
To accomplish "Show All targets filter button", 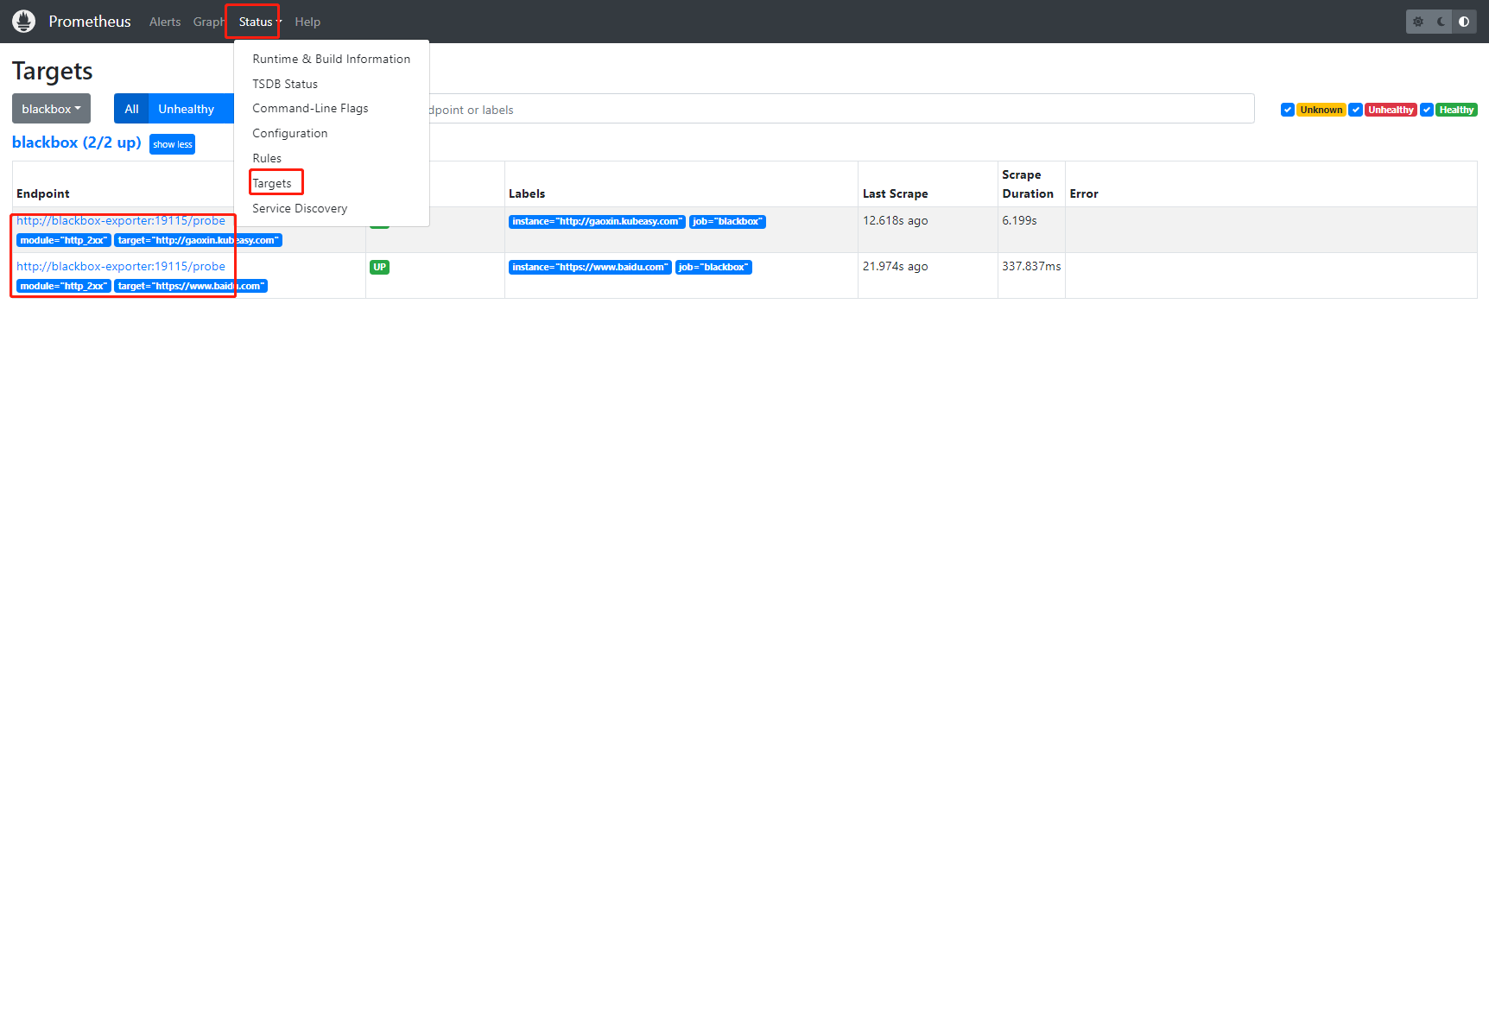I will 131,109.
